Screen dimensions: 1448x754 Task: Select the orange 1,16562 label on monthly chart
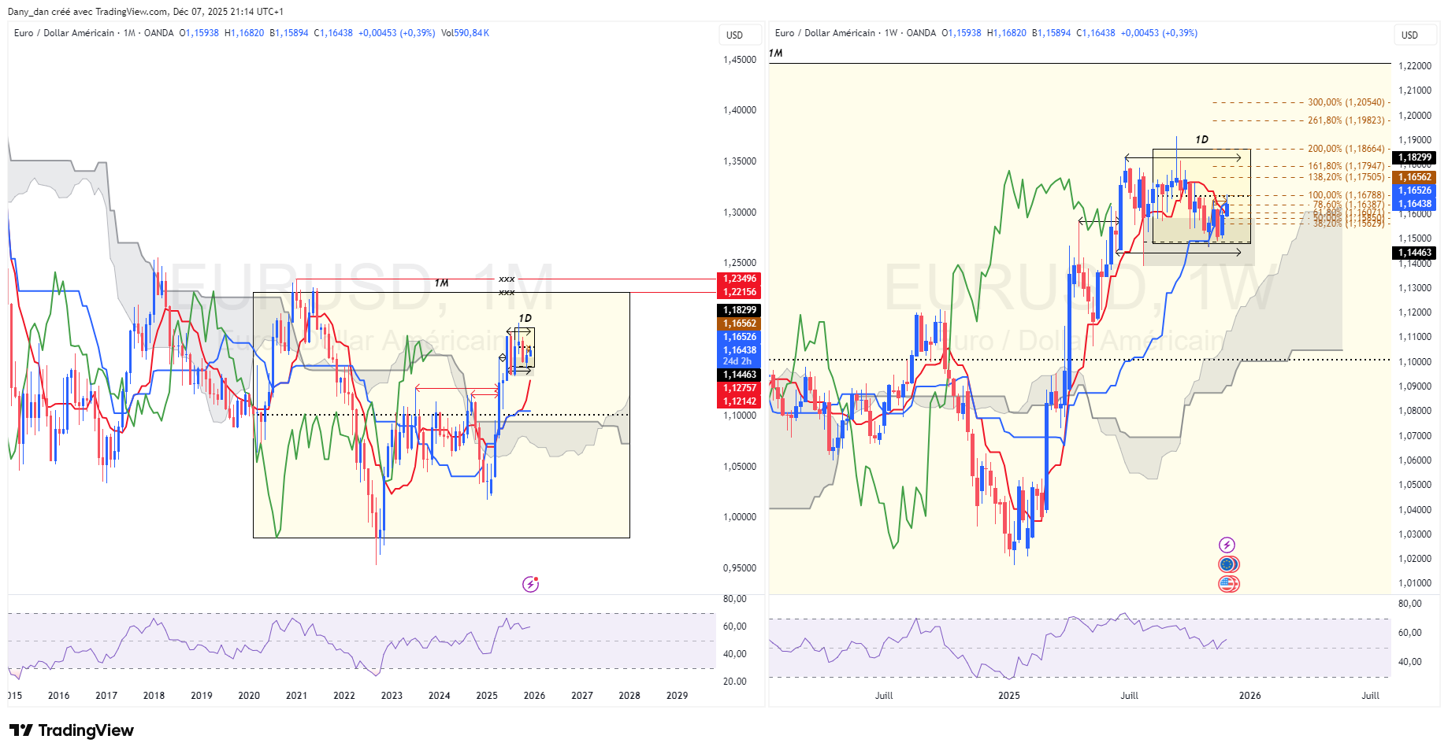point(739,323)
